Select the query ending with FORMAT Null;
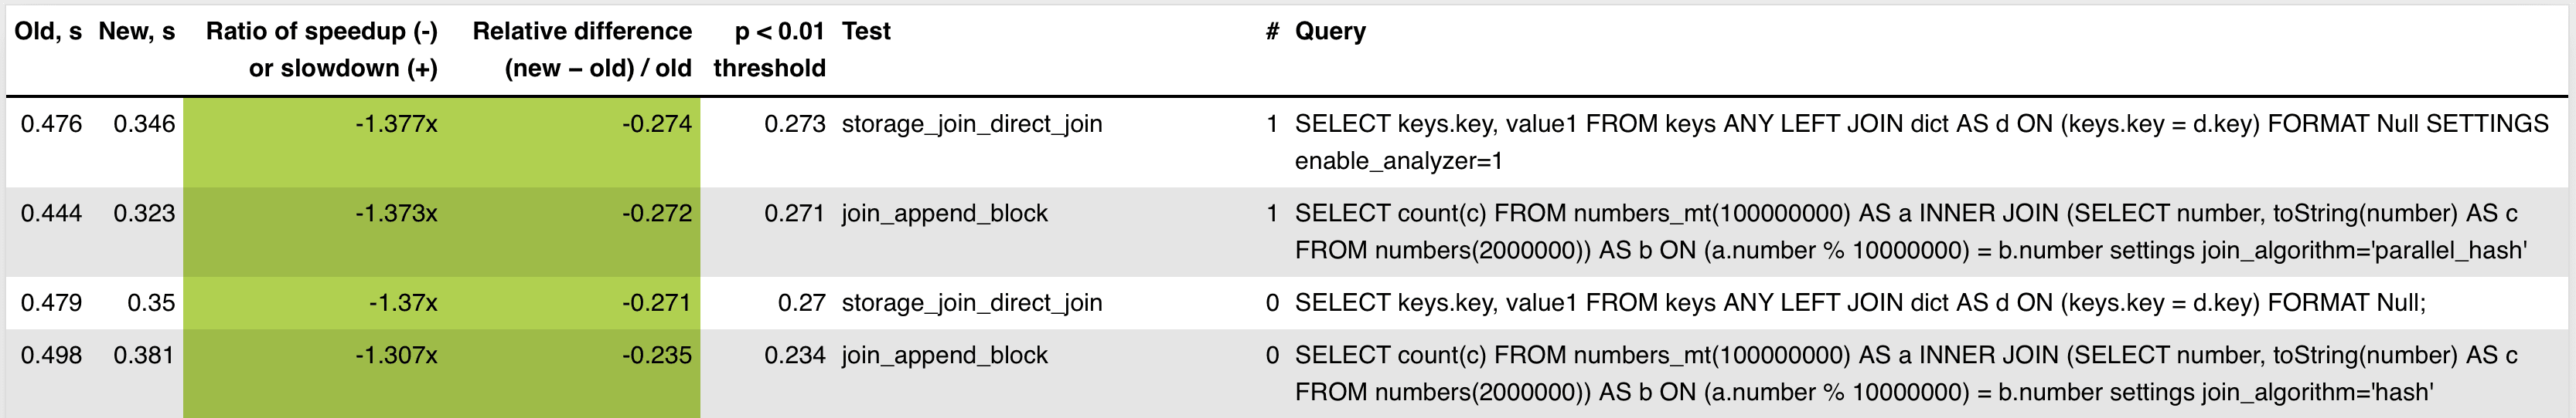This screenshot has width=2576, height=418. [x=1860, y=303]
